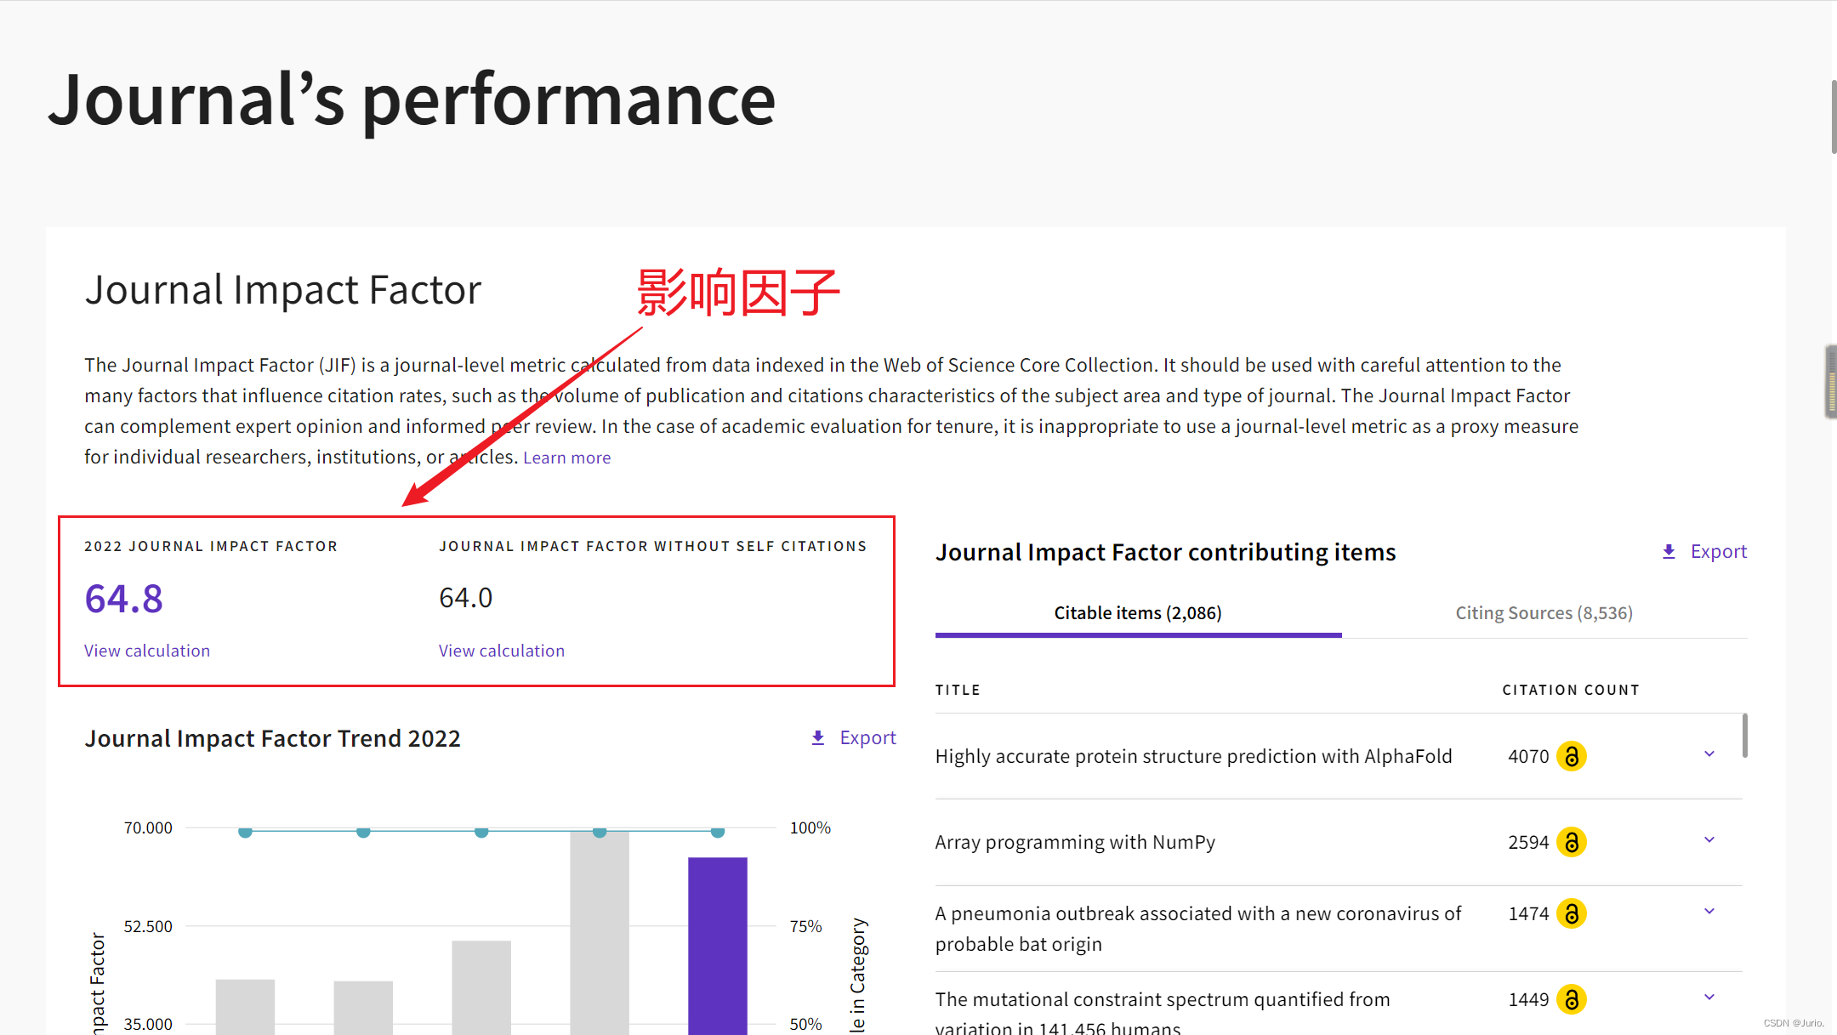View calculation for JIF without self citations
Image resolution: width=1837 pixels, height=1035 pixels.
502,651
